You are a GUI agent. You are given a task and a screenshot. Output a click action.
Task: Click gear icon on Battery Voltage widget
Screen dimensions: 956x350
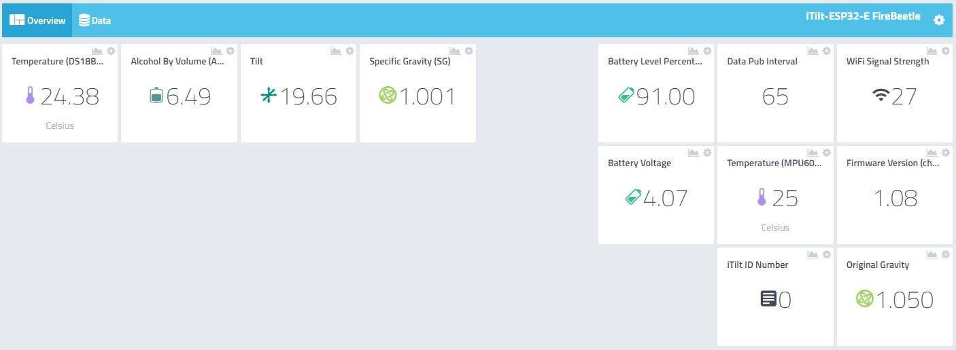point(707,153)
